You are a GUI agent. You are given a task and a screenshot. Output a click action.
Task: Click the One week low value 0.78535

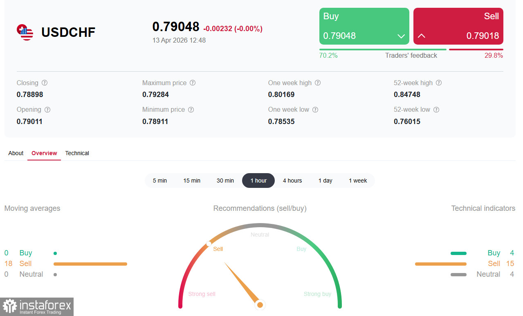(x=281, y=122)
